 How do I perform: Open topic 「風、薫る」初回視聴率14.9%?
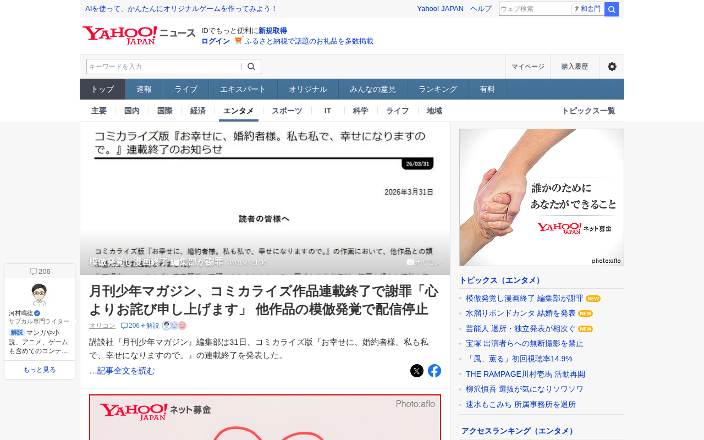(x=519, y=359)
